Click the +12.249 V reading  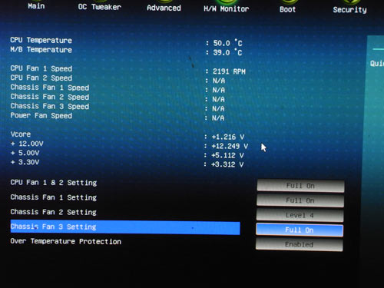(x=230, y=146)
